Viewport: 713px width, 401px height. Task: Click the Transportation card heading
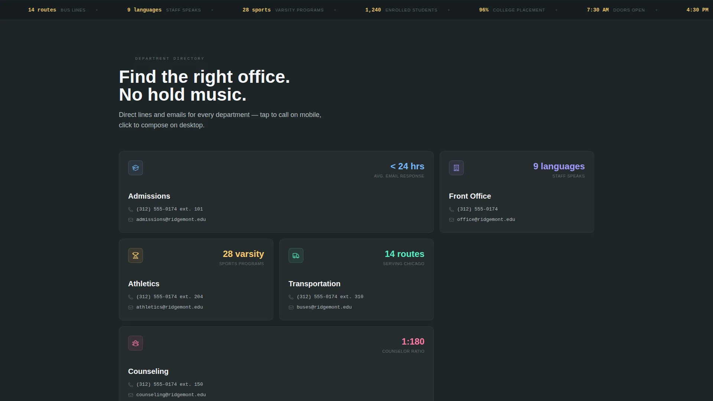point(315,284)
